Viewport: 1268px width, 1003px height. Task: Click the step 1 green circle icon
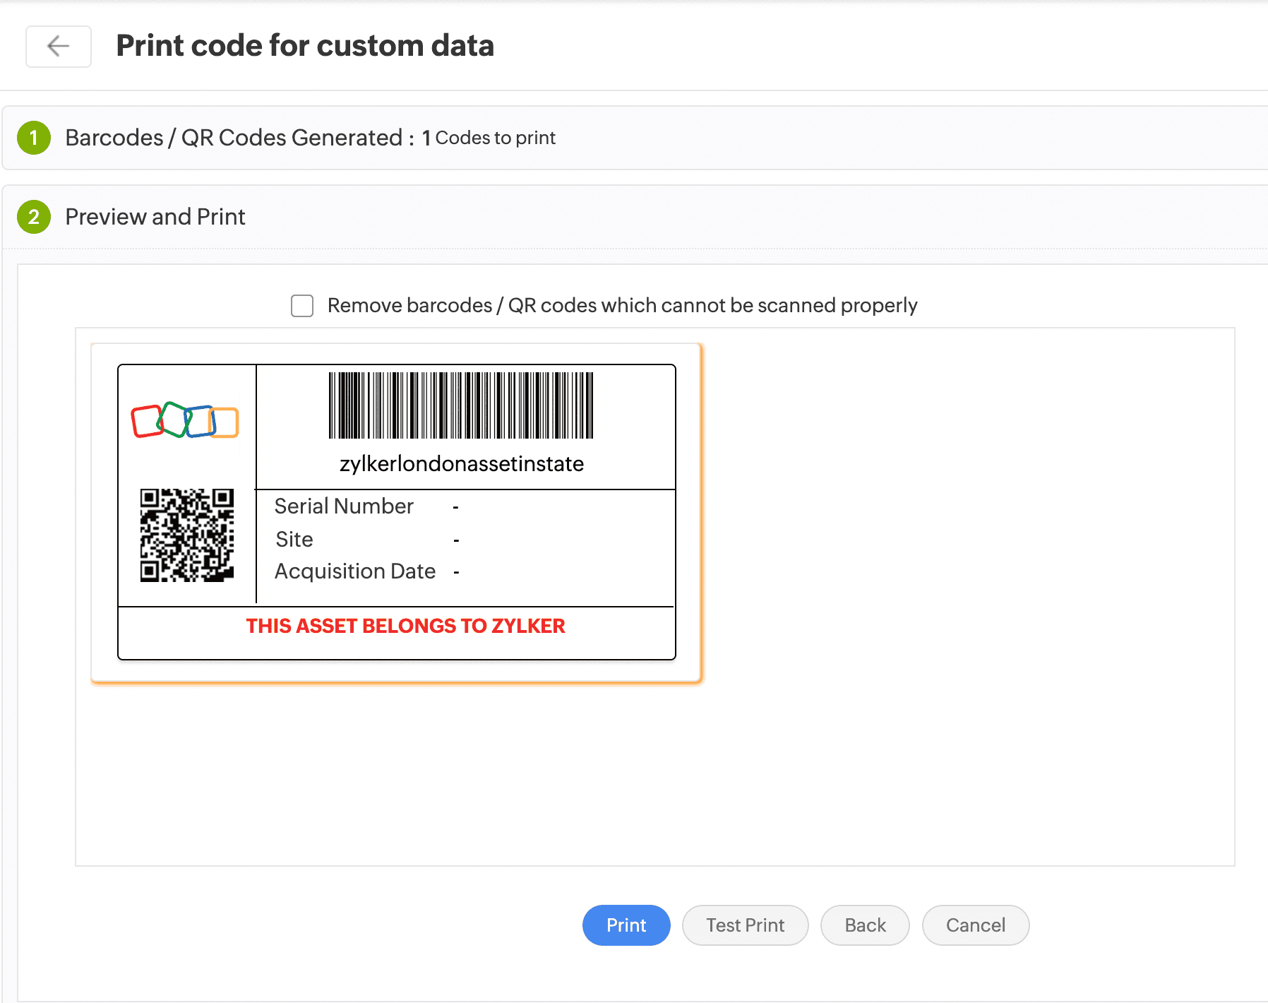click(x=34, y=138)
